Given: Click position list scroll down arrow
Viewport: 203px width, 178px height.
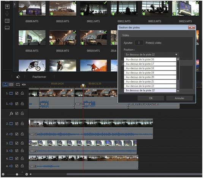Looking at the screenshot, I should click(178, 91).
